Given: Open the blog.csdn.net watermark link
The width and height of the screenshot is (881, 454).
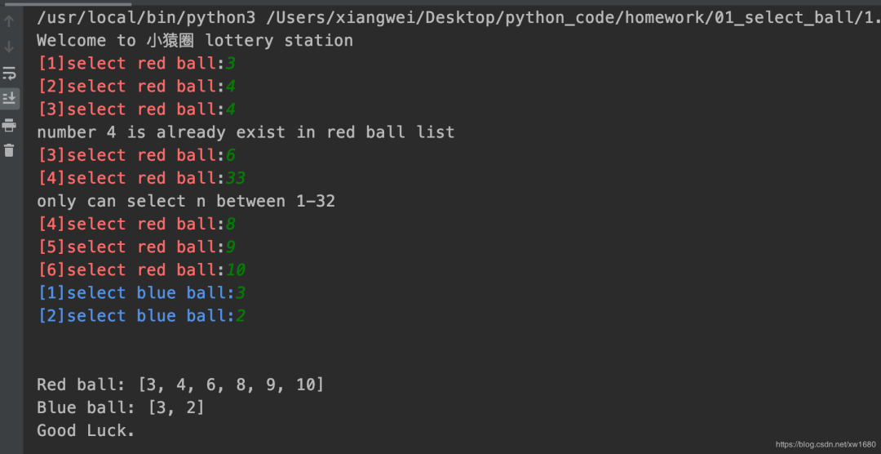Looking at the screenshot, I should (825, 444).
